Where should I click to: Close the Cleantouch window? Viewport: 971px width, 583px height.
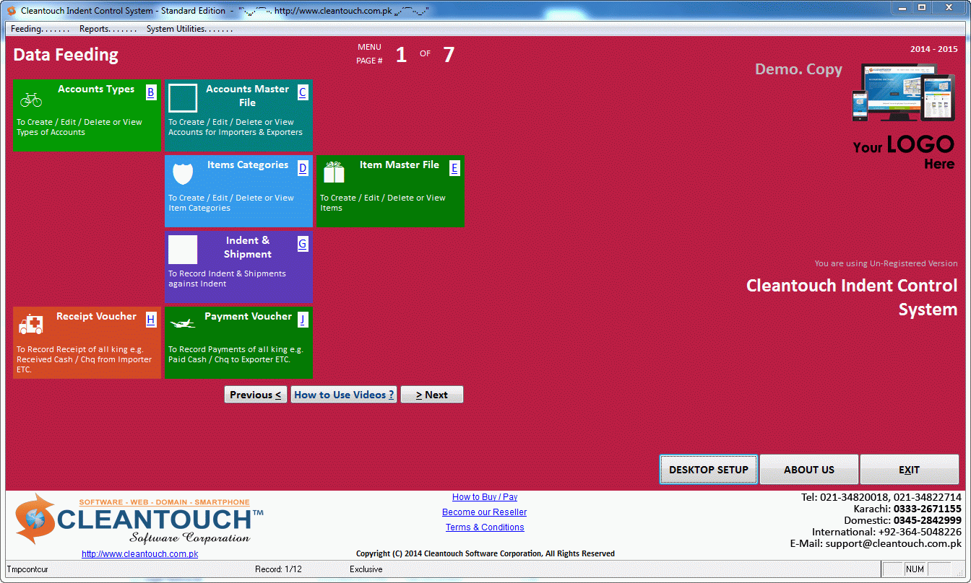pos(949,7)
